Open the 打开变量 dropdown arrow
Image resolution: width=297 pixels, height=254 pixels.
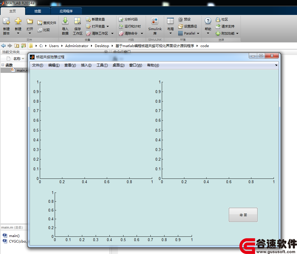[x=108, y=26]
